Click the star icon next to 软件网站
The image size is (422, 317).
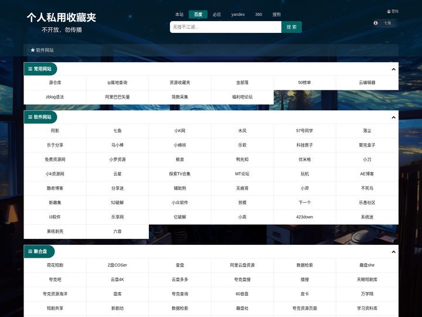point(33,50)
